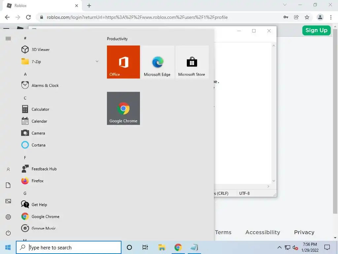
Task: Switch to Chrome on the taskbar
Action: 178,247
